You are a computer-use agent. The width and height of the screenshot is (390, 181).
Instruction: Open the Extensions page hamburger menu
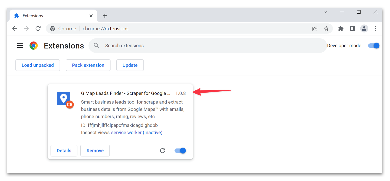click(20, 45)
